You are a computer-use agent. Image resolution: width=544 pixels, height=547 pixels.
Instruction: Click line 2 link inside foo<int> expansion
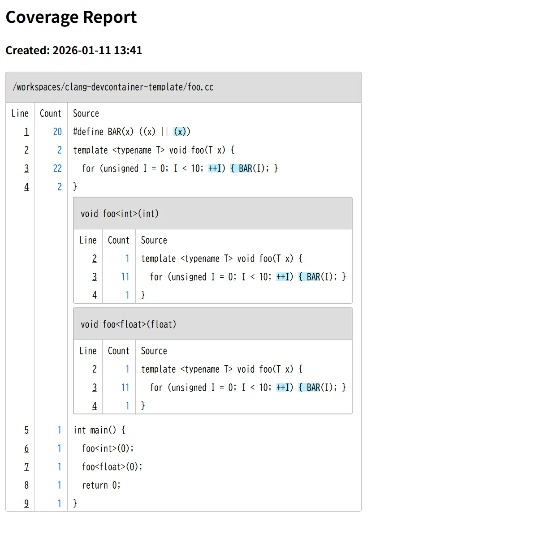click(x=95, y=258)
